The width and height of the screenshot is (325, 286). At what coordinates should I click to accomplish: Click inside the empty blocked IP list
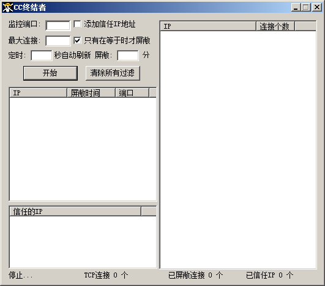(x=83, y=148)
